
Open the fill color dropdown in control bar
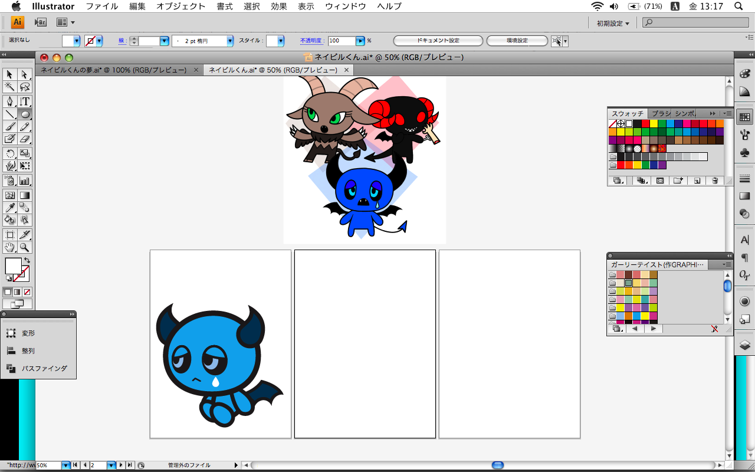click(x=76, y=41)
